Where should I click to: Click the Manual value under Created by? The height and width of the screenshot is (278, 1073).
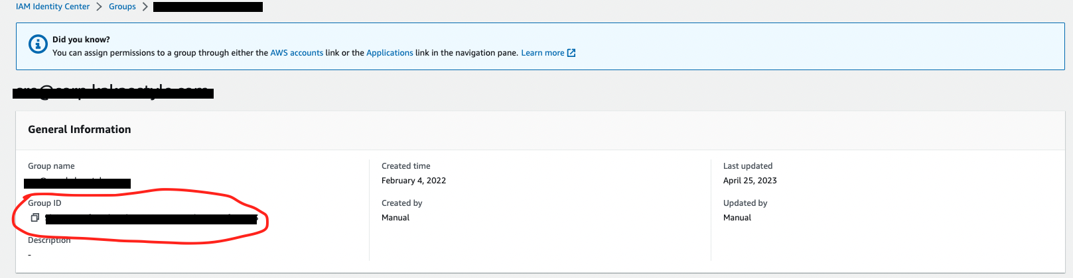[x=395, y=218]
